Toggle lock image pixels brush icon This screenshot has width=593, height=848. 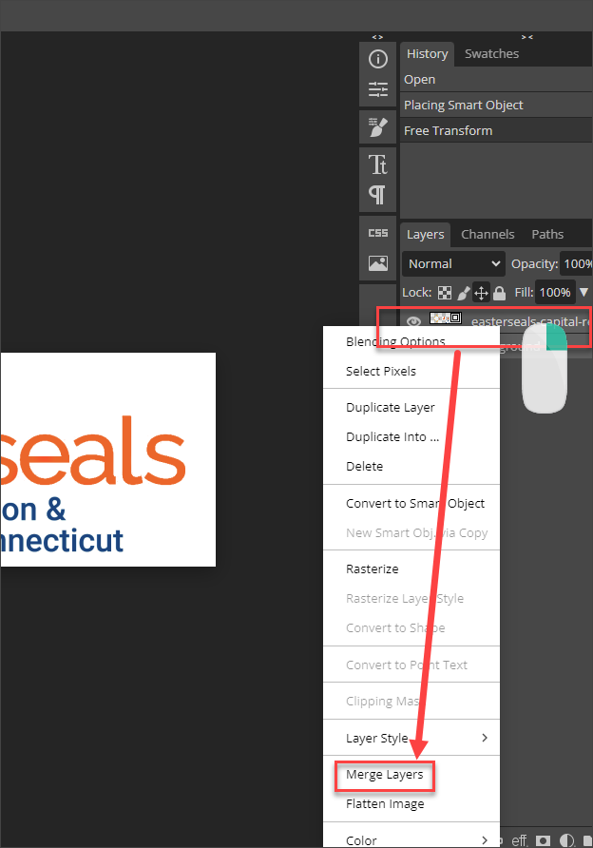tap(463, 293)
